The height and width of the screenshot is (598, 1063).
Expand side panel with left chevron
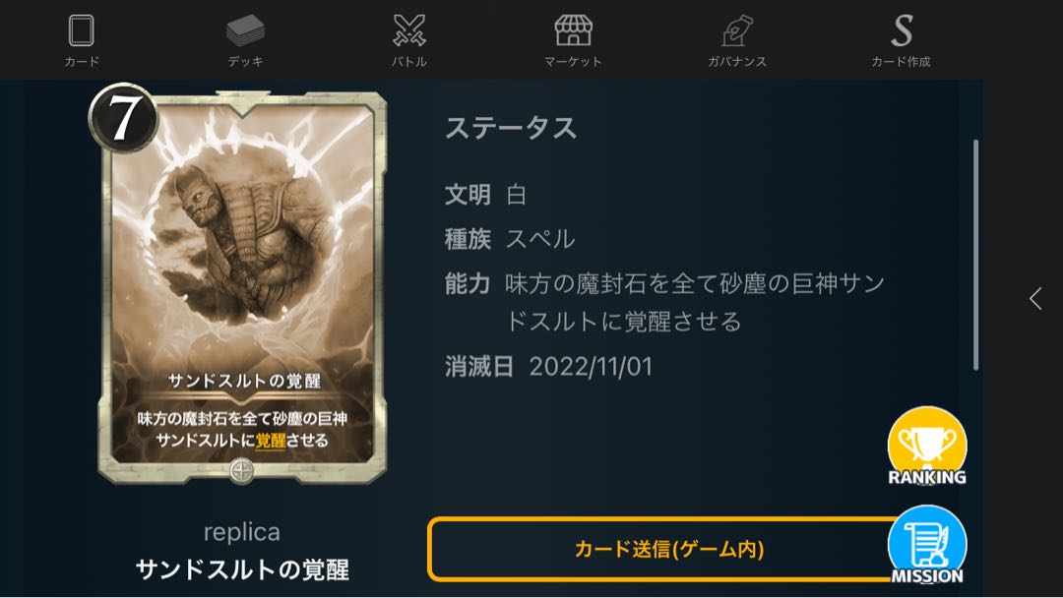(1035, 299)
